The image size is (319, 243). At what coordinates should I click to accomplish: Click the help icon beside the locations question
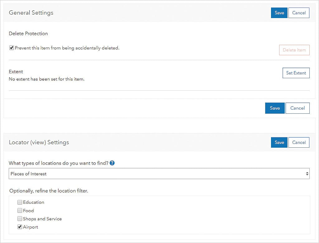coord(112,163)
